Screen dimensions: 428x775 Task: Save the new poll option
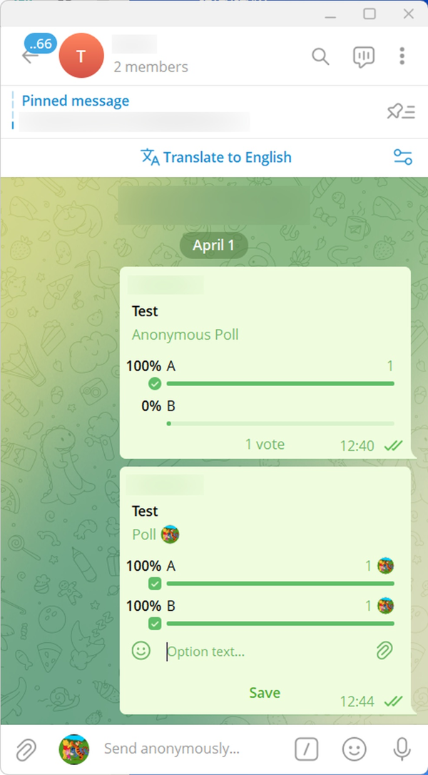265,692
